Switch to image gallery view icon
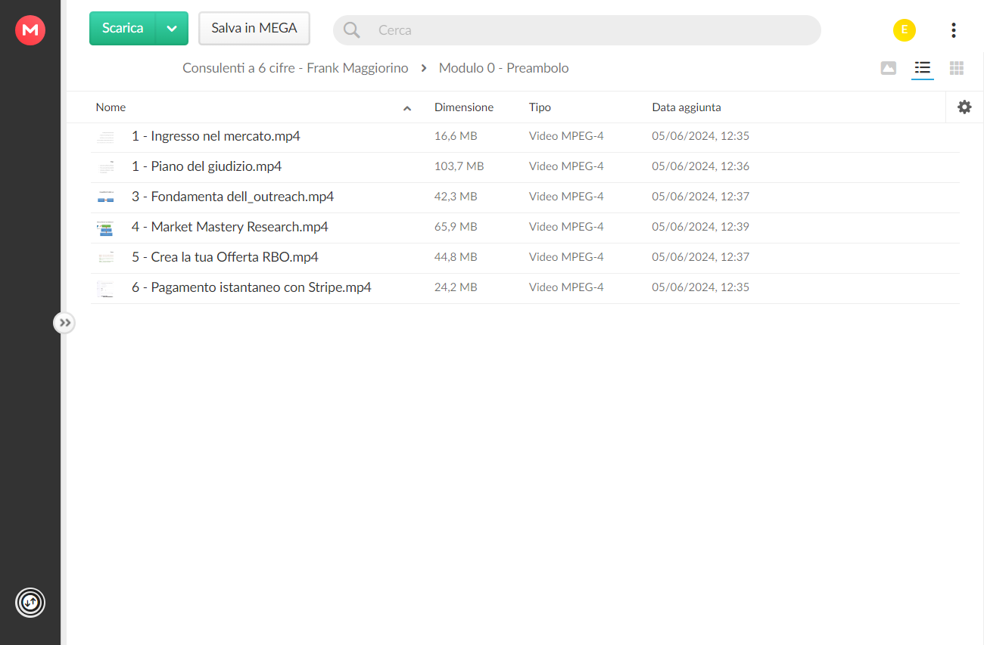Viewport: 984px width, 645px height. [889, 68]
